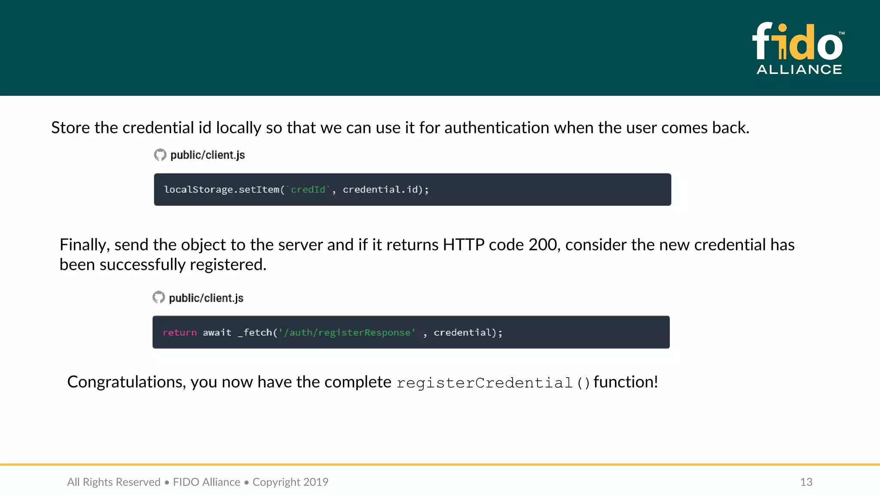This screenshot has height=495, width=880.
Task: Click 'FIDO Alliance' in the footer
Action: point(207,482)
